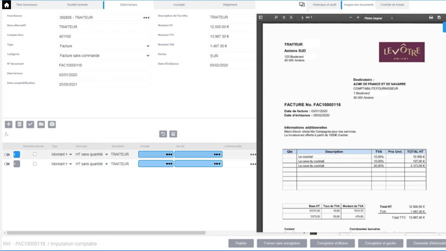Click the Rejeter button

tap(241, 243)
